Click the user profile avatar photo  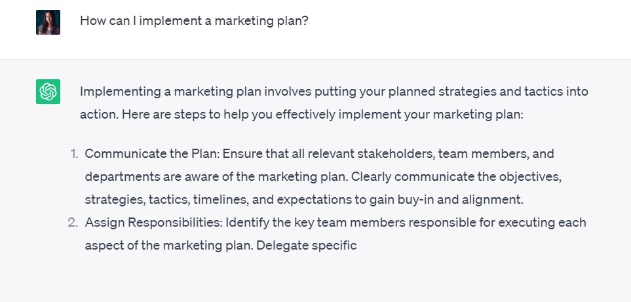(x=48, y=22)
